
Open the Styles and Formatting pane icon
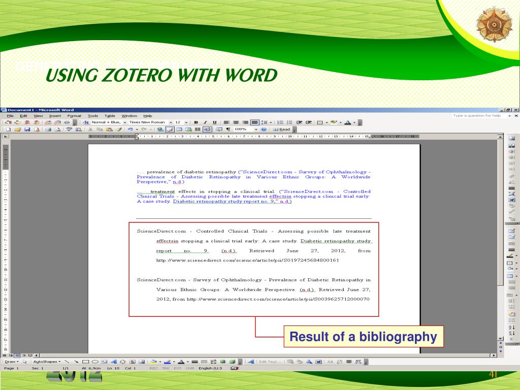(85, 122)
